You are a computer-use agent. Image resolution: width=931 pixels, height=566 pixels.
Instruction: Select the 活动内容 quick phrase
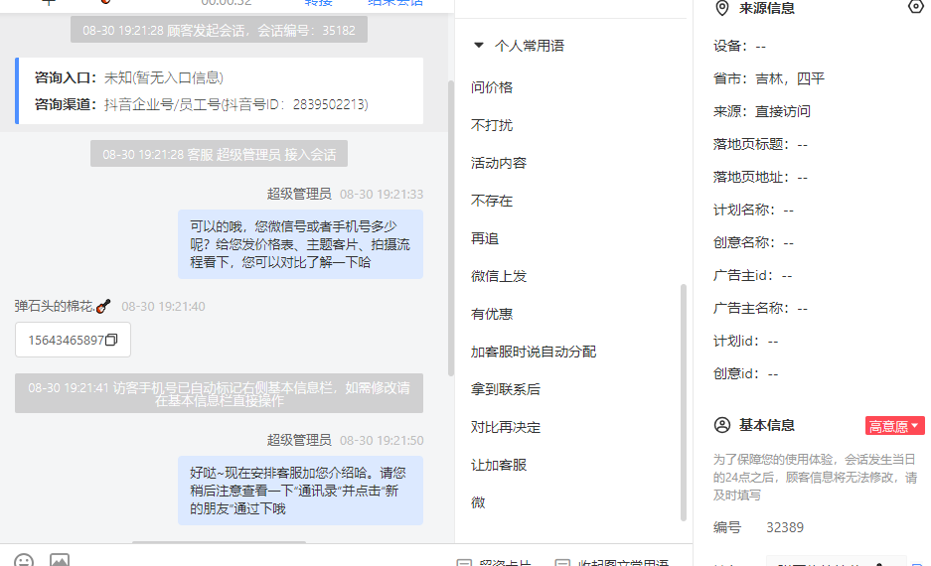pos(499,163)
